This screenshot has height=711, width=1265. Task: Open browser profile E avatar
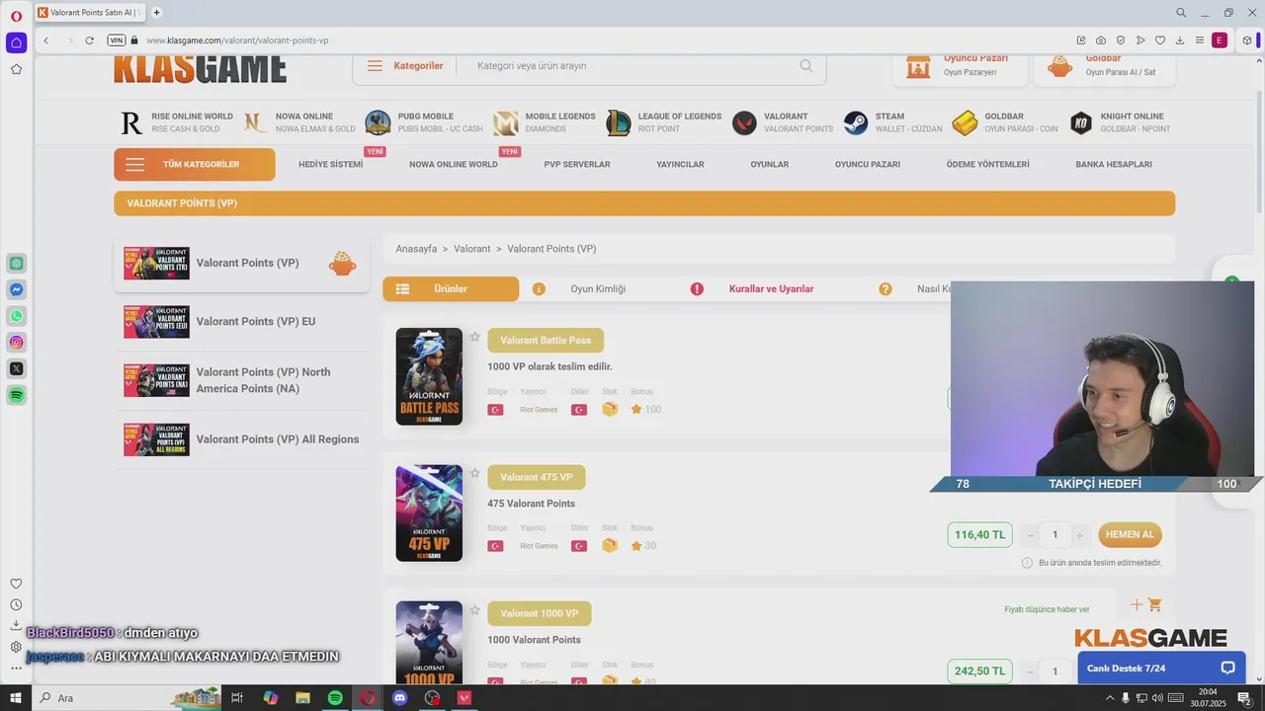[1220, 40]
